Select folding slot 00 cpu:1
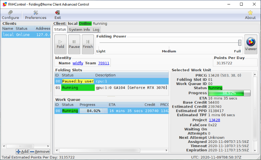Viewport: 261px width, 160px height. click(x=111, y=81)
